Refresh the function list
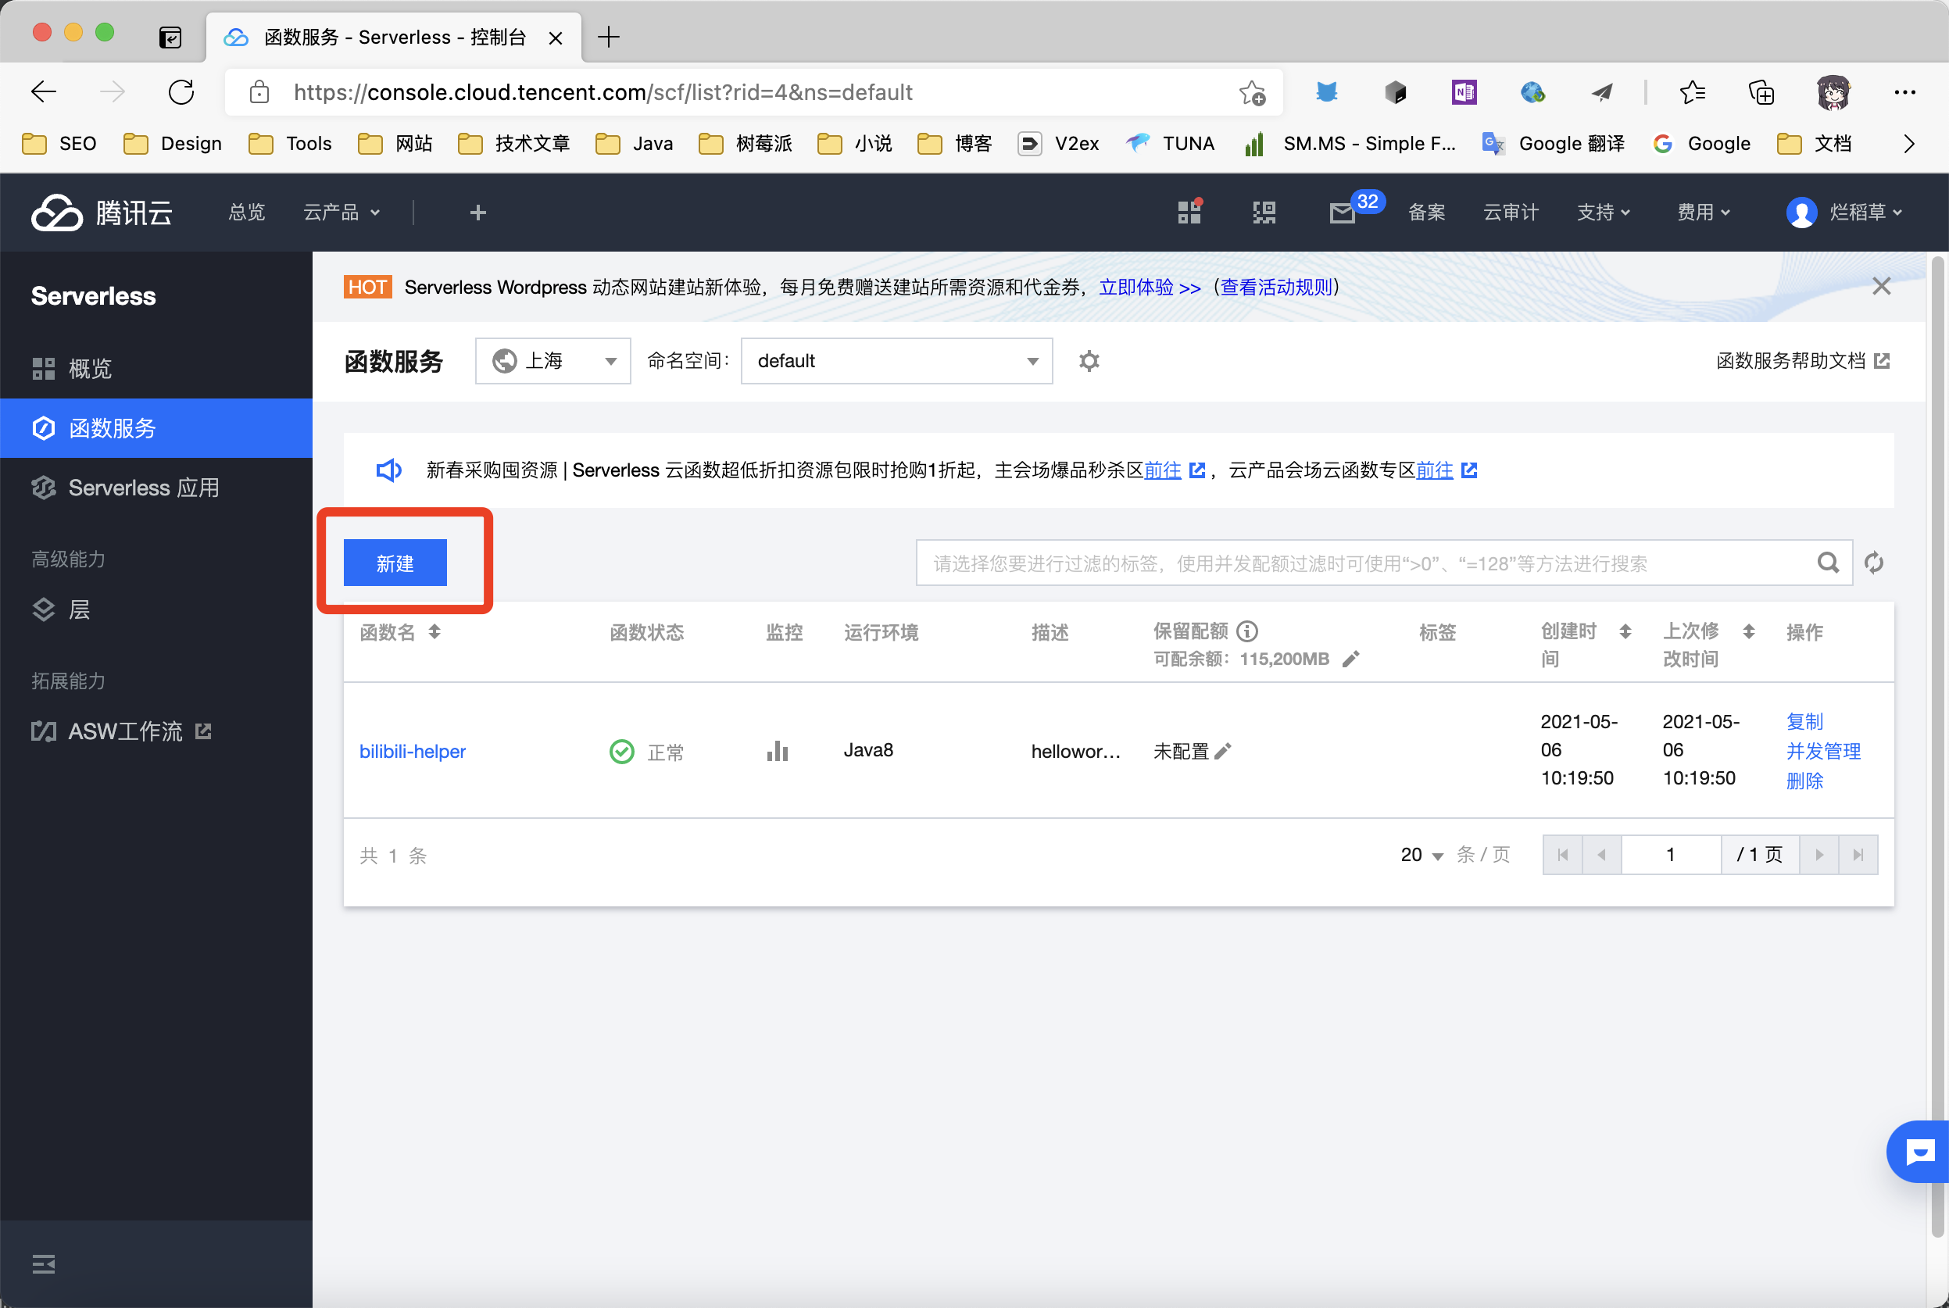This screenshot has height=1308, width=1949. (x=1874, y=563)
